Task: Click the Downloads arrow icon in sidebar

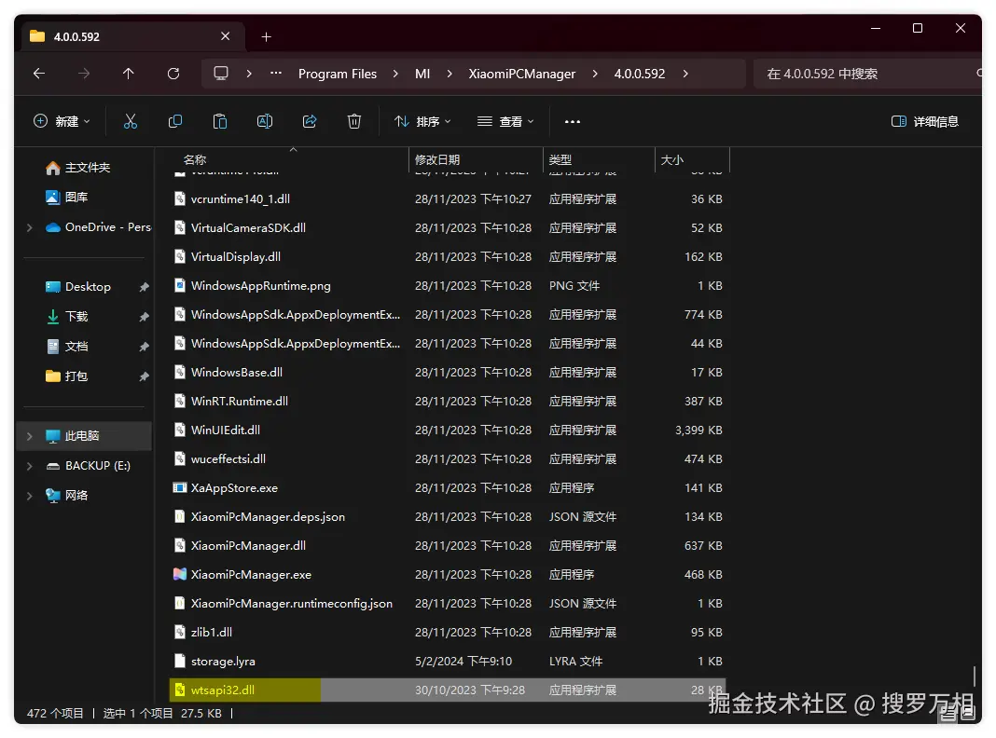Action: pos(53,317)
